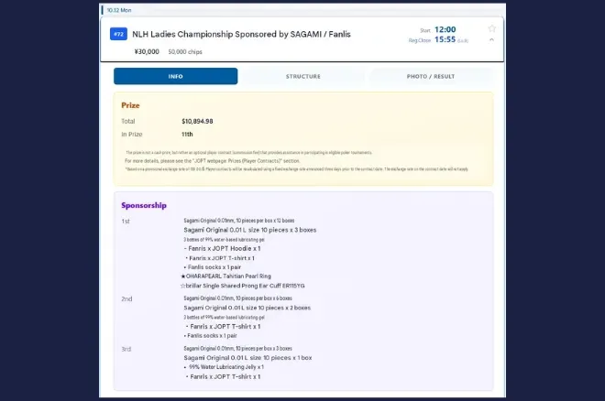Image resolution: width=605 pixels, height=401 pixels.
Task: Click the NLH Ladies Championship title
Action: click(241, 34)
